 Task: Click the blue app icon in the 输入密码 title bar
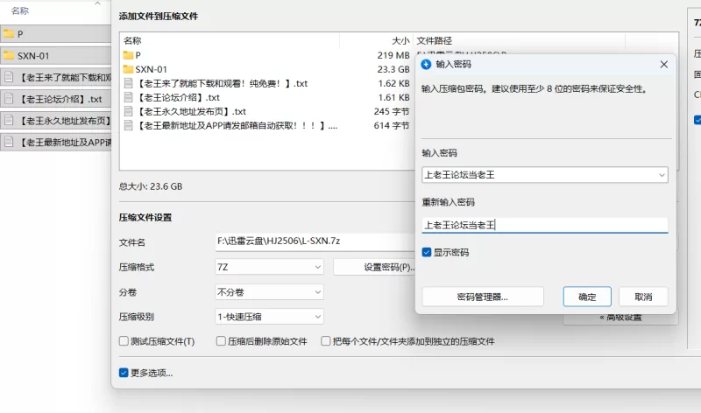click(426, 64)
